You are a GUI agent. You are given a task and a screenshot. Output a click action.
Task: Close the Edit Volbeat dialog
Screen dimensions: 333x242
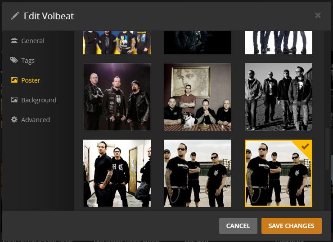318,15
